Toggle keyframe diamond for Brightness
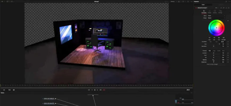231x106 pixels. (x=228, y=62)
